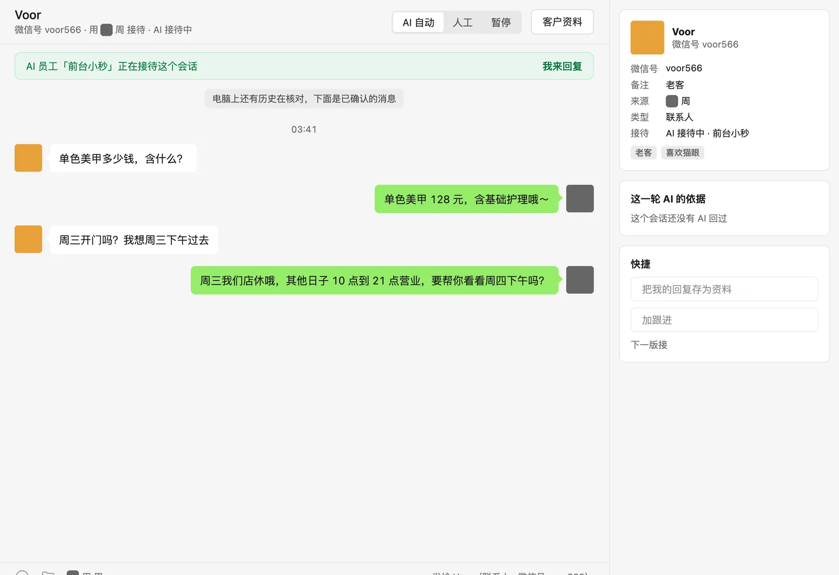Click the 下一版接 text link
This screenshot has width=839, height=575.
pos(649,345)
